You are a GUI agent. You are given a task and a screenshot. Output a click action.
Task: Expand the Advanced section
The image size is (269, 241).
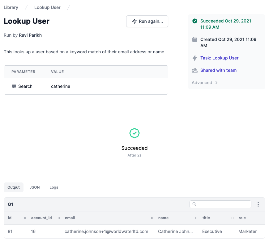click(204, 83)
